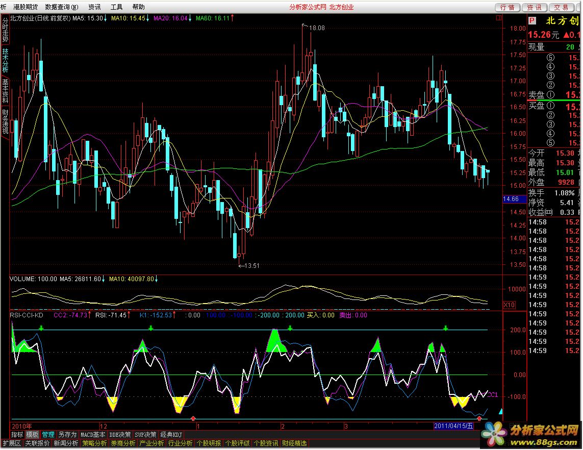Click the 2010年 label on timeline
Viewport: 583px width, 450px height.
click(x=22, y=426)
